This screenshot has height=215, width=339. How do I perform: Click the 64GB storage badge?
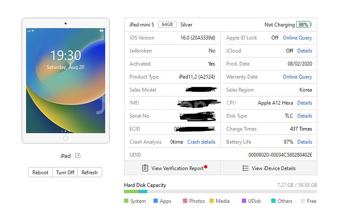(167, 24)
